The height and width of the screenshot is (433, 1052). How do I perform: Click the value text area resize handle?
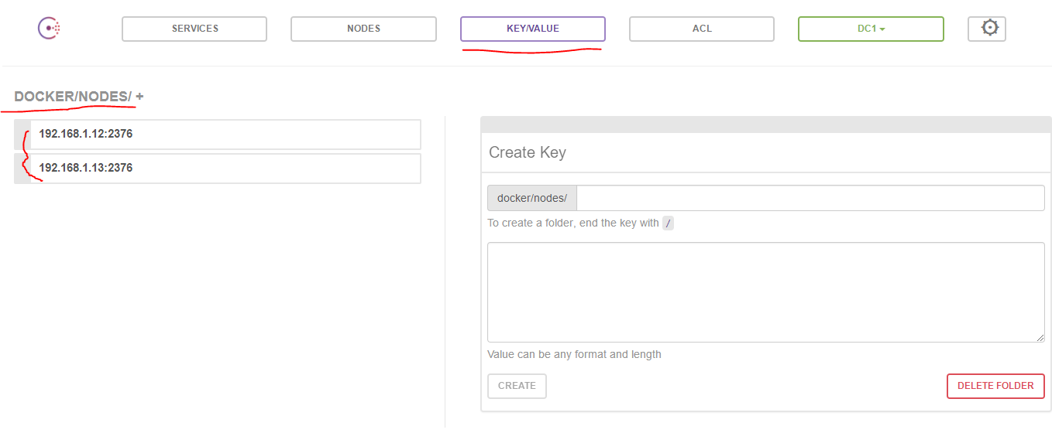[x=1040, y=337]
